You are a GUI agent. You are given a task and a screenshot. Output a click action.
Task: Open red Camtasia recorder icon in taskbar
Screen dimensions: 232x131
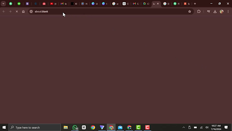(147, 128)
